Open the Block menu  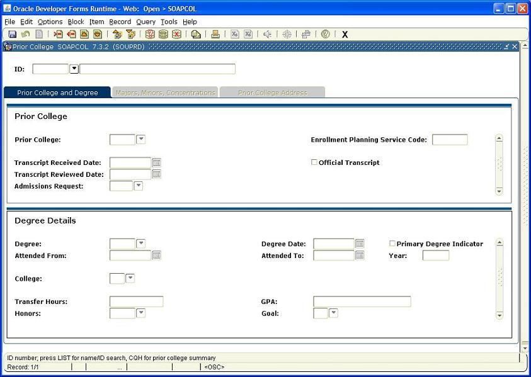[76, 21]
